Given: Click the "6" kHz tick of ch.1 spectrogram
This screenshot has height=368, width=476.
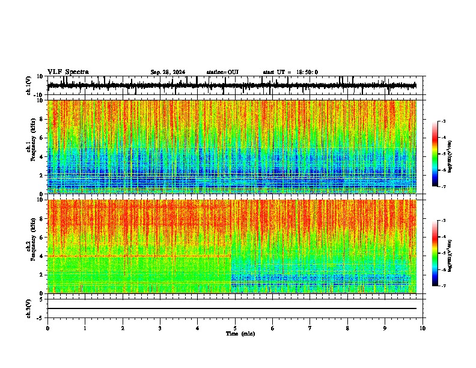Looking at the screenshot, I should click(41, 138).
